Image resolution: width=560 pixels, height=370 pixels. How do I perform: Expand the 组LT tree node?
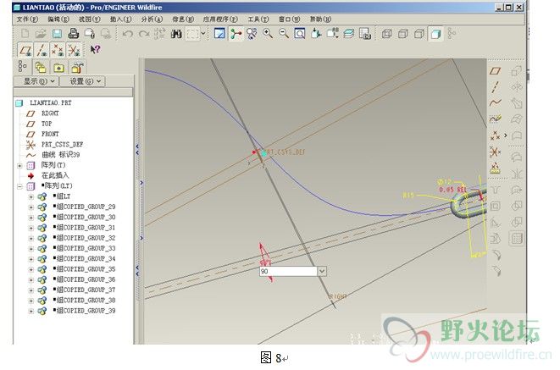(x=30, y=197)
